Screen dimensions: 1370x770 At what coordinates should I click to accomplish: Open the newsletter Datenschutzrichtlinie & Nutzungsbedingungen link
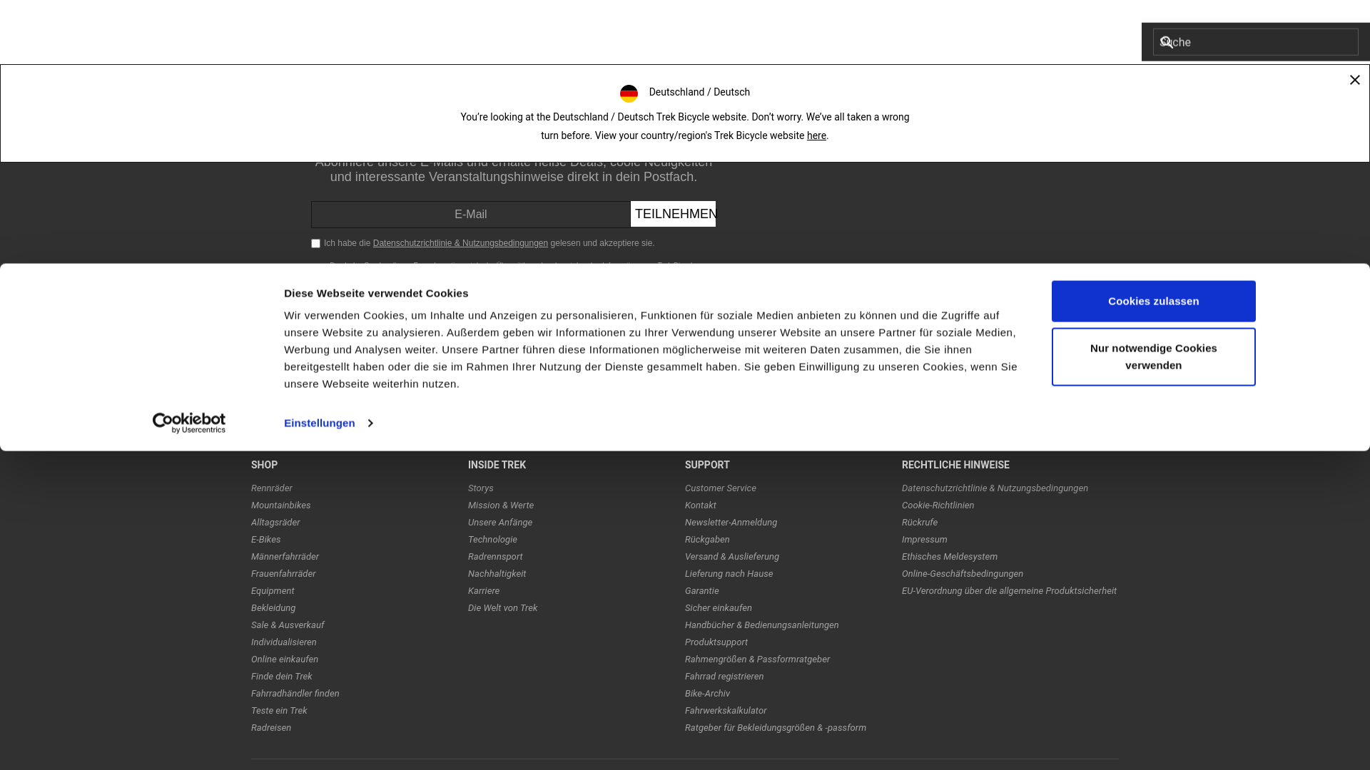click(460, 243)
